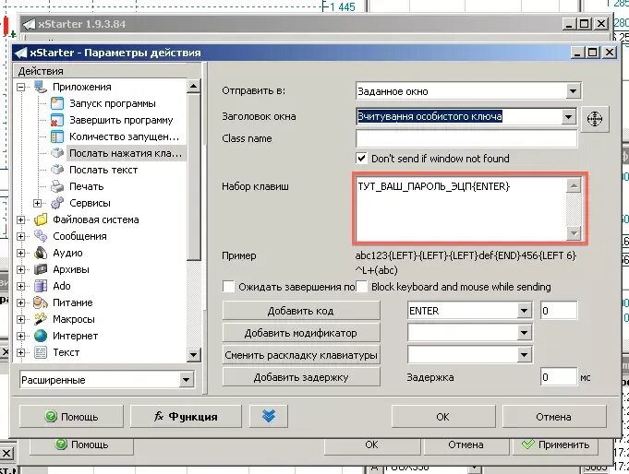Click Помощь in the action parameters dialog
Viewport: 629px width, 474px height.
pos(71,416)
